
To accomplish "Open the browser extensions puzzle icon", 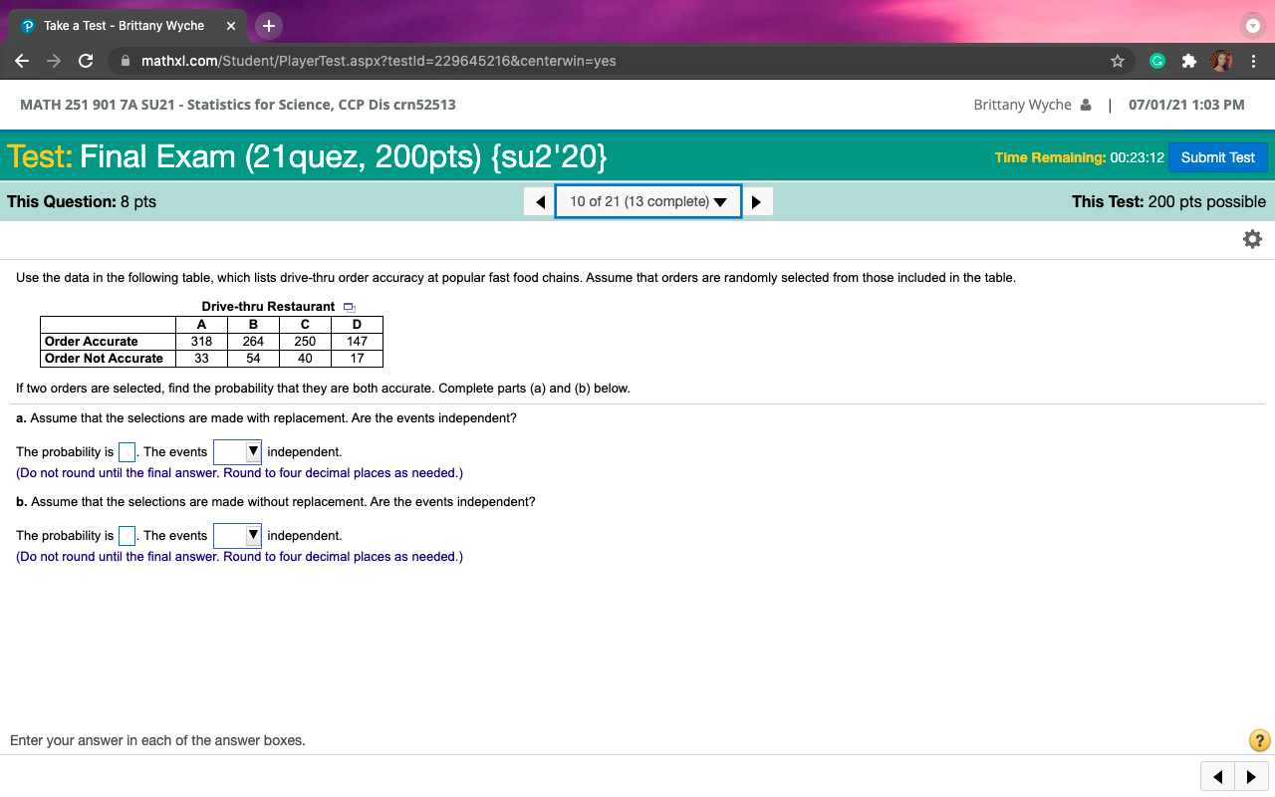I will point(1188,61).
